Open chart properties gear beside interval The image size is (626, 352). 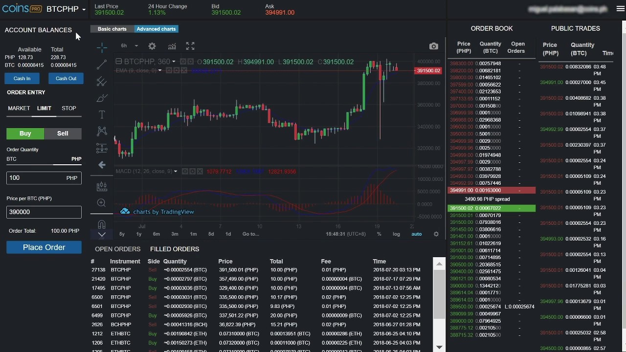(x=152, y=46)
